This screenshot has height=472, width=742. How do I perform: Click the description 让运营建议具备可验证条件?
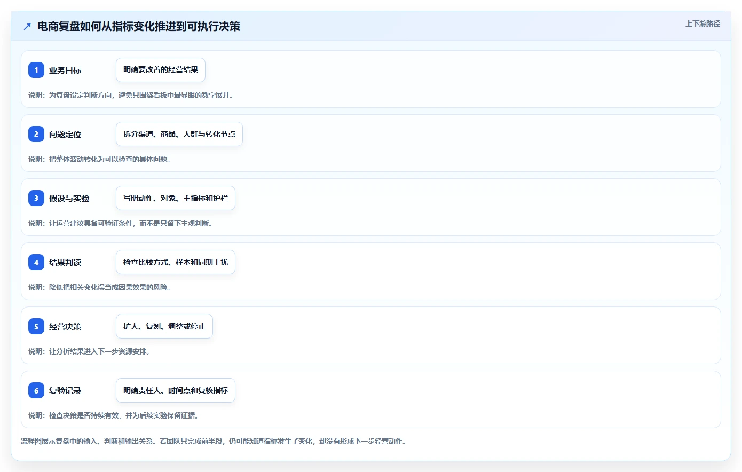[91, 223]
